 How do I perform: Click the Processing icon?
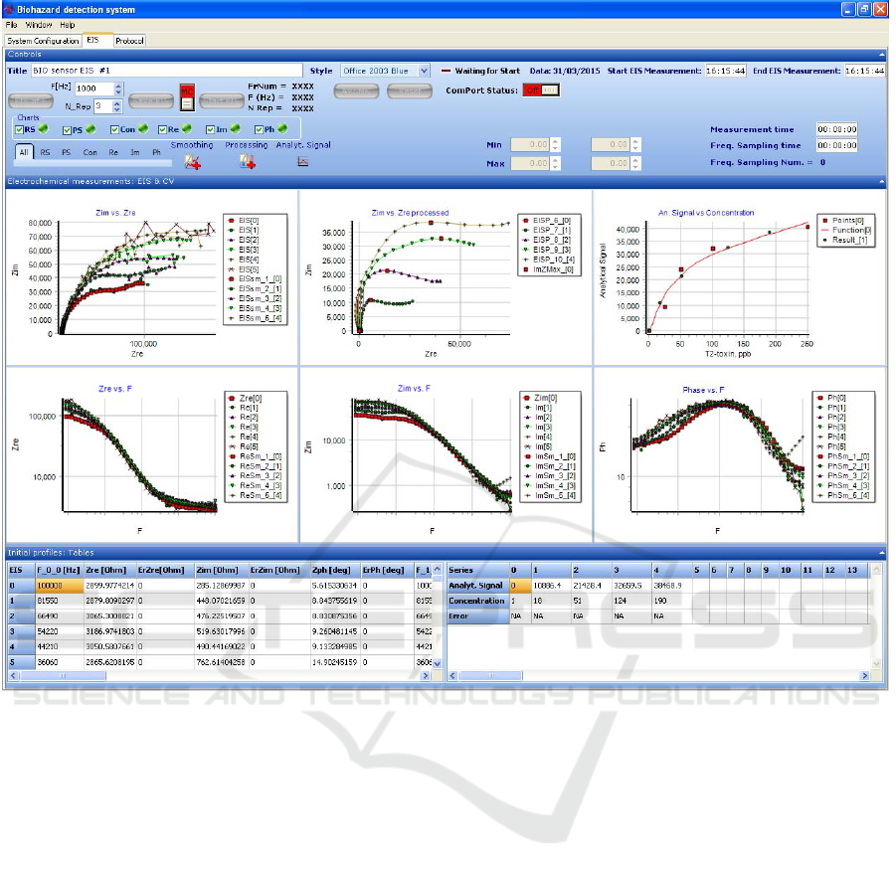coord(247,163)
